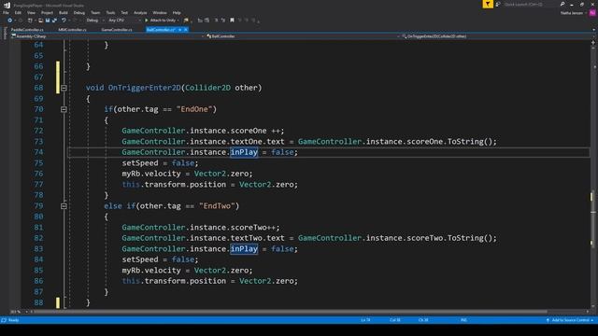The width and height of the screenshot is (598, 336).
Task: Open the Any CPU platform dropdown
Action: [124, 21]
